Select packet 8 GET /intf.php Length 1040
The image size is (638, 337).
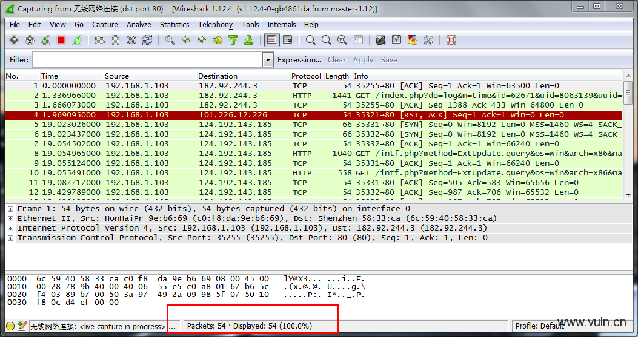[313, 154]
